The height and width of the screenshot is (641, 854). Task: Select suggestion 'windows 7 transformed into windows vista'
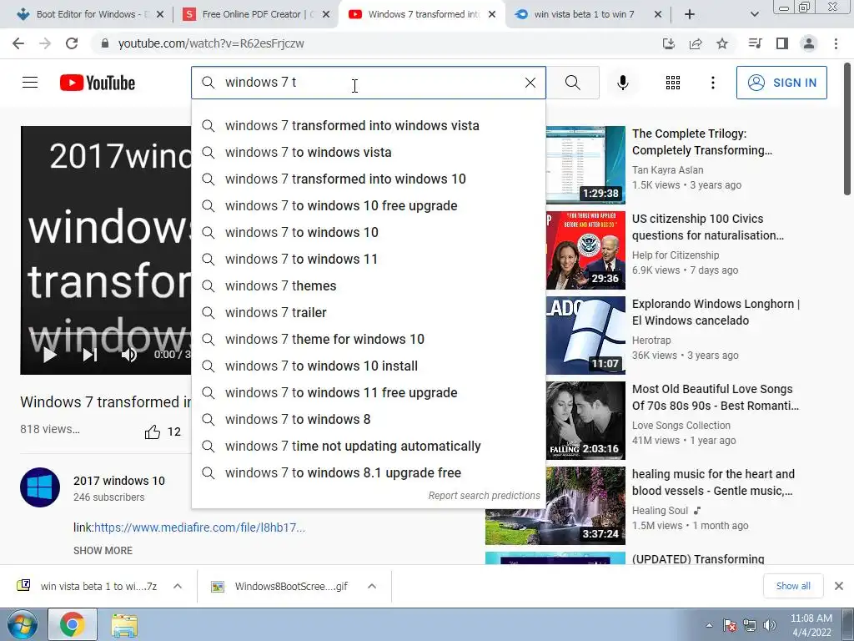coord(368,126)
